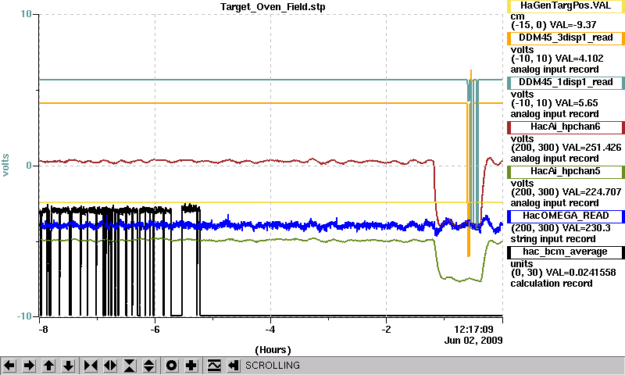625x375 pixels.
Task: Click the scroll-to-now arrow icon before SCROLLING
Action: pos(234,366)
